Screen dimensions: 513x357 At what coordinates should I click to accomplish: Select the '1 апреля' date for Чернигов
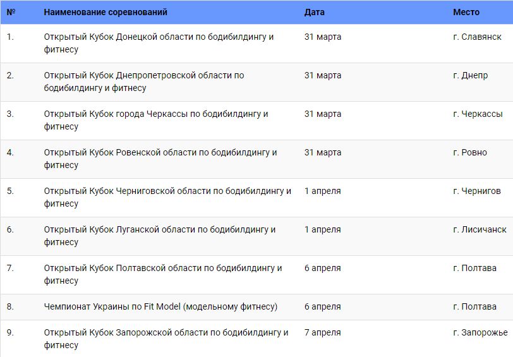tap(322, 191)
